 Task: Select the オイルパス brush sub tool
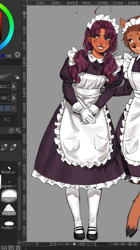(9, 210)
